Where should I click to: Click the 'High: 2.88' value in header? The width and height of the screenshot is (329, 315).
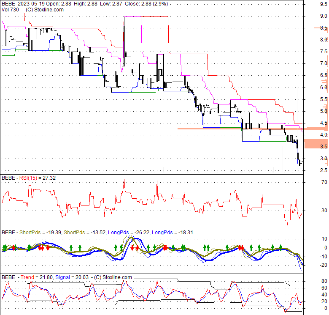85,4
